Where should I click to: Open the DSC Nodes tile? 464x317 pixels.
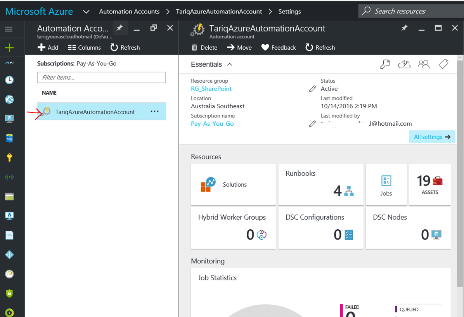408,228
